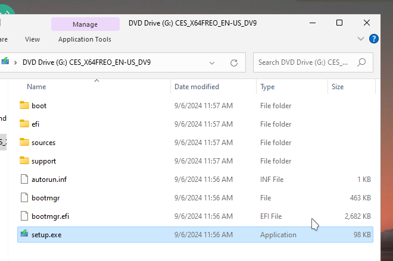Expand the ribbon with the chevron

tap(361, 39)
